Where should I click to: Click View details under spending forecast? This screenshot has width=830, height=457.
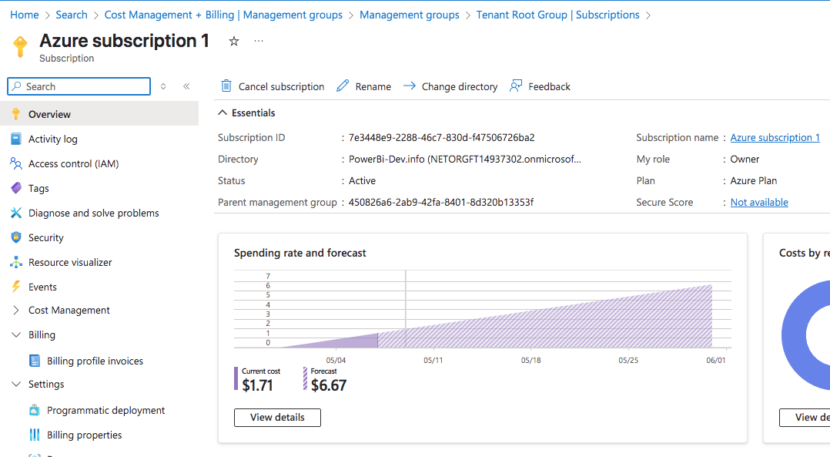click(277, 417)
